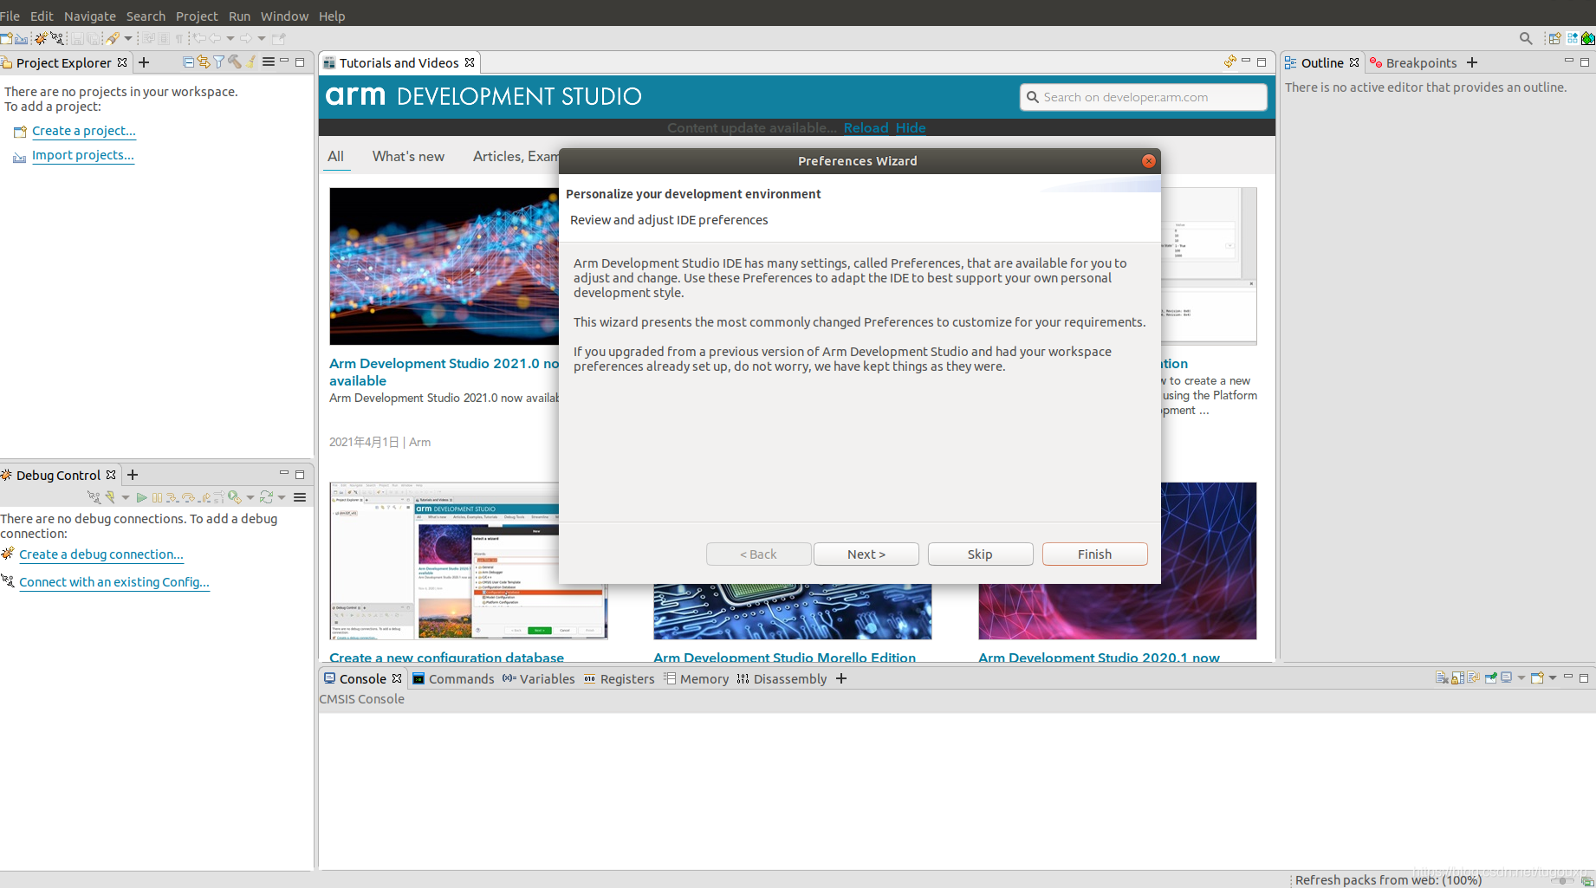Click the refresh icon in Debug Control
The image size is (1596, 888).
pyautogui.click(x=266, y=497)
